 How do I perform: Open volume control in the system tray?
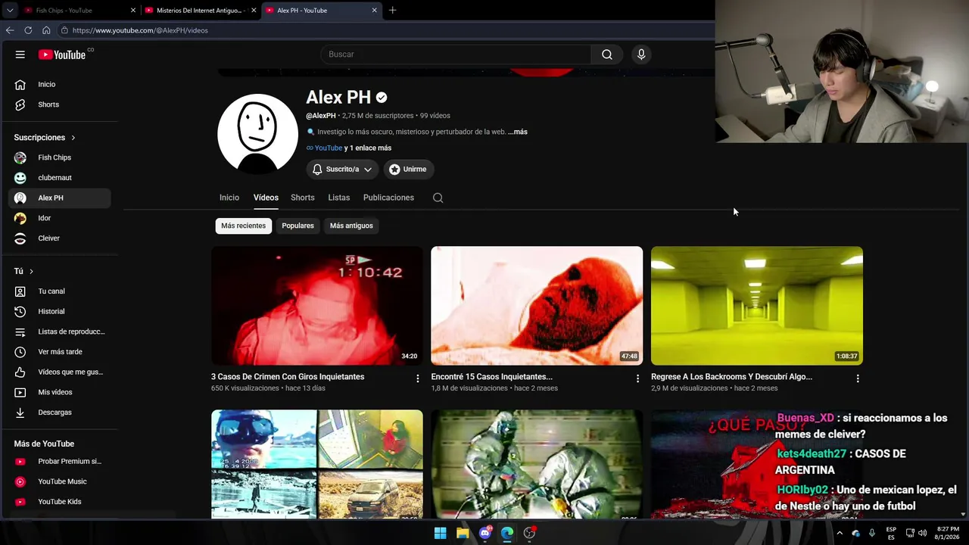point(922,533)
